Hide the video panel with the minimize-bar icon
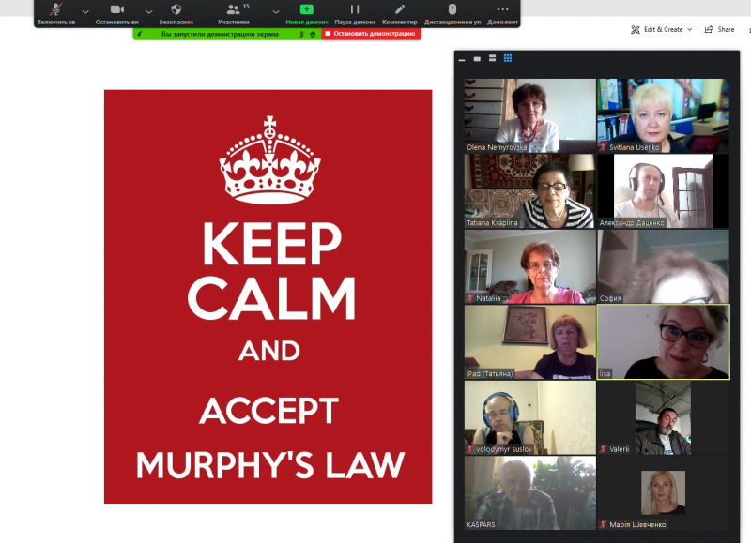Image resolution: width=751 pixels, height=543 pixels. click(462, 59)
